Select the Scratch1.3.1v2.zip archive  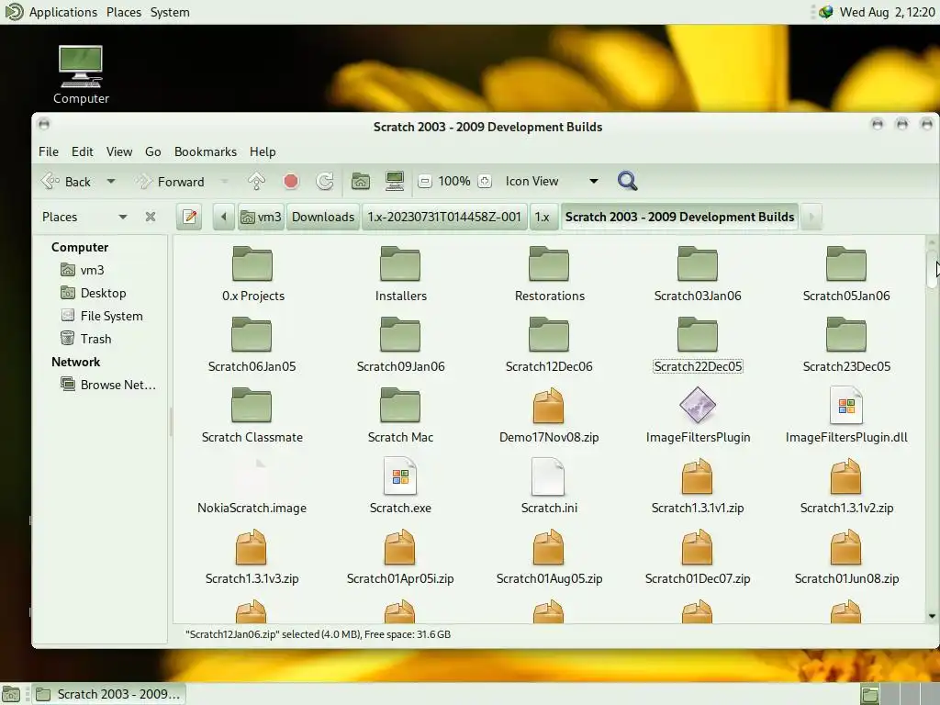pos(845,487)
